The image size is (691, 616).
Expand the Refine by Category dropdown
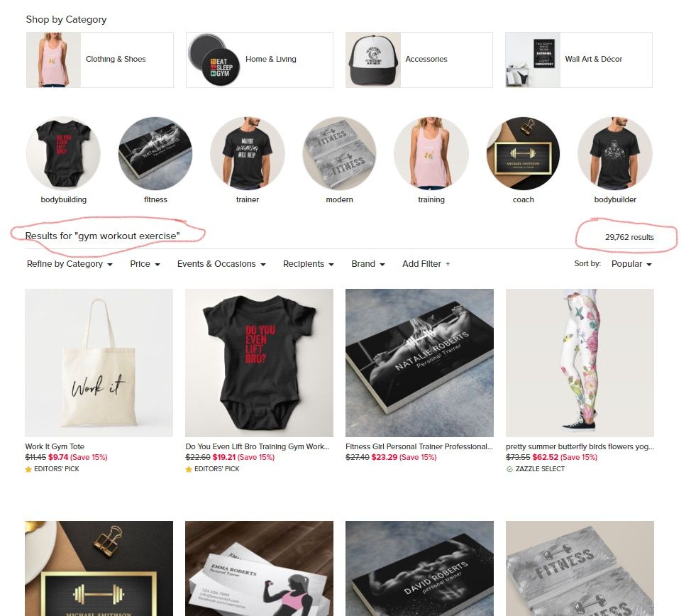pyautogui.click(x=70, y=264)
